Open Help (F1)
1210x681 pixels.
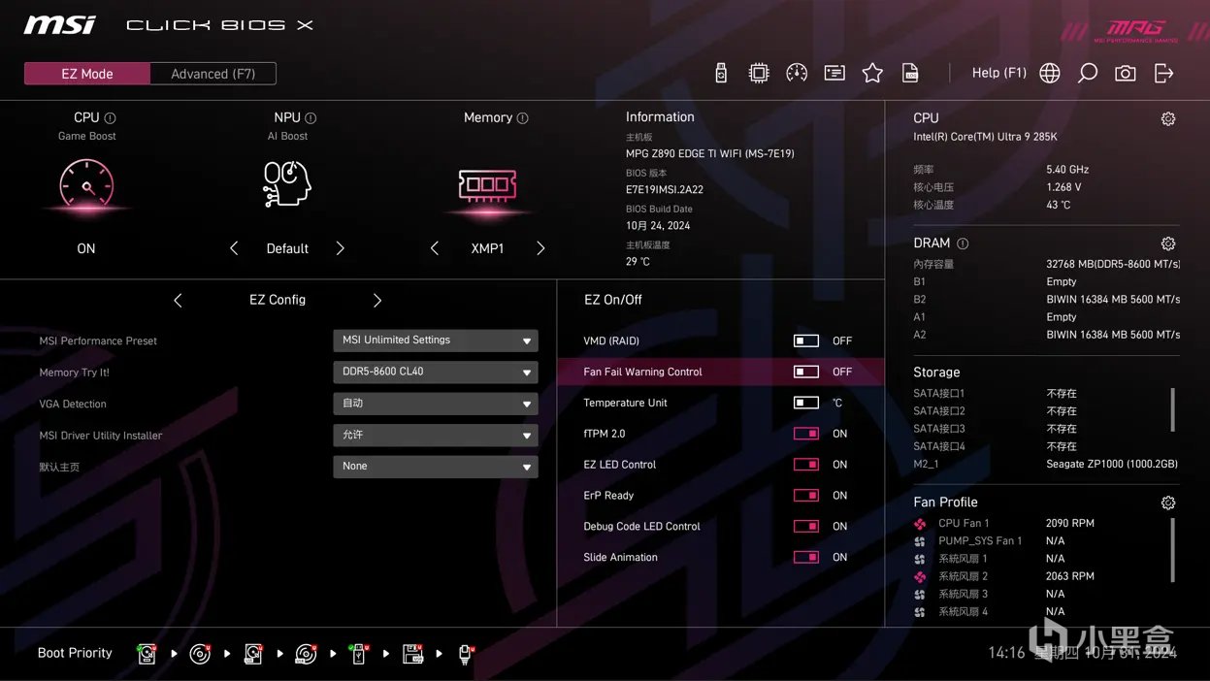click(x=999, y=73)
